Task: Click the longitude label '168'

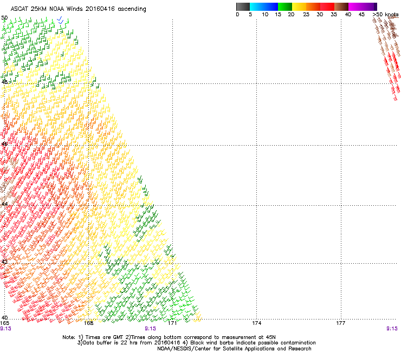Action: point(88,323)
